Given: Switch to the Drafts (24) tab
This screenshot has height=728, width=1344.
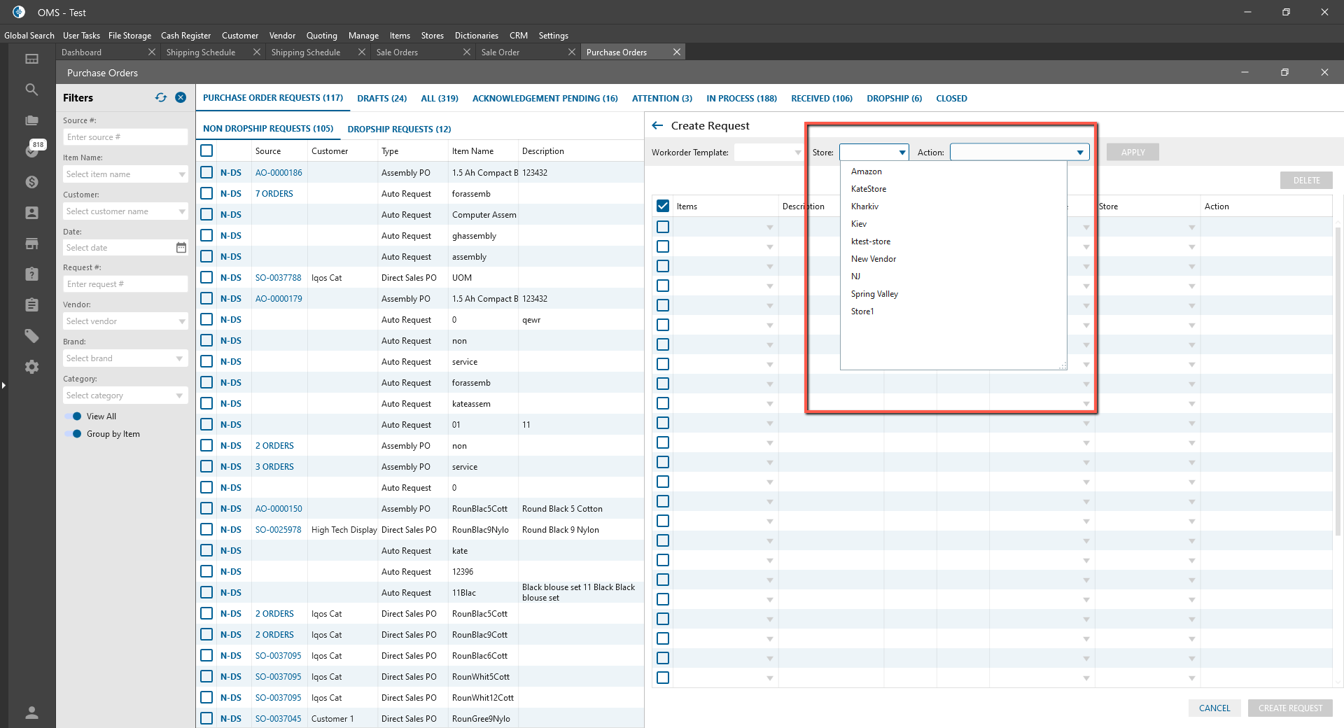Looking at the screenshot, I should click(381, 99).
